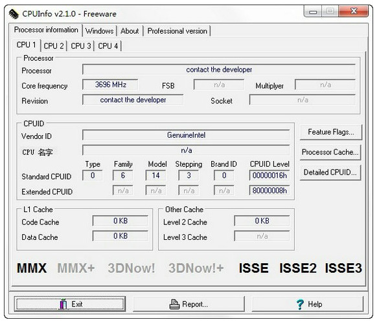Image resolution: width=379 pixels, height=322 pixels.
Task: Click the ISSE3 instruction set label
Action: [x=343, y=268]
